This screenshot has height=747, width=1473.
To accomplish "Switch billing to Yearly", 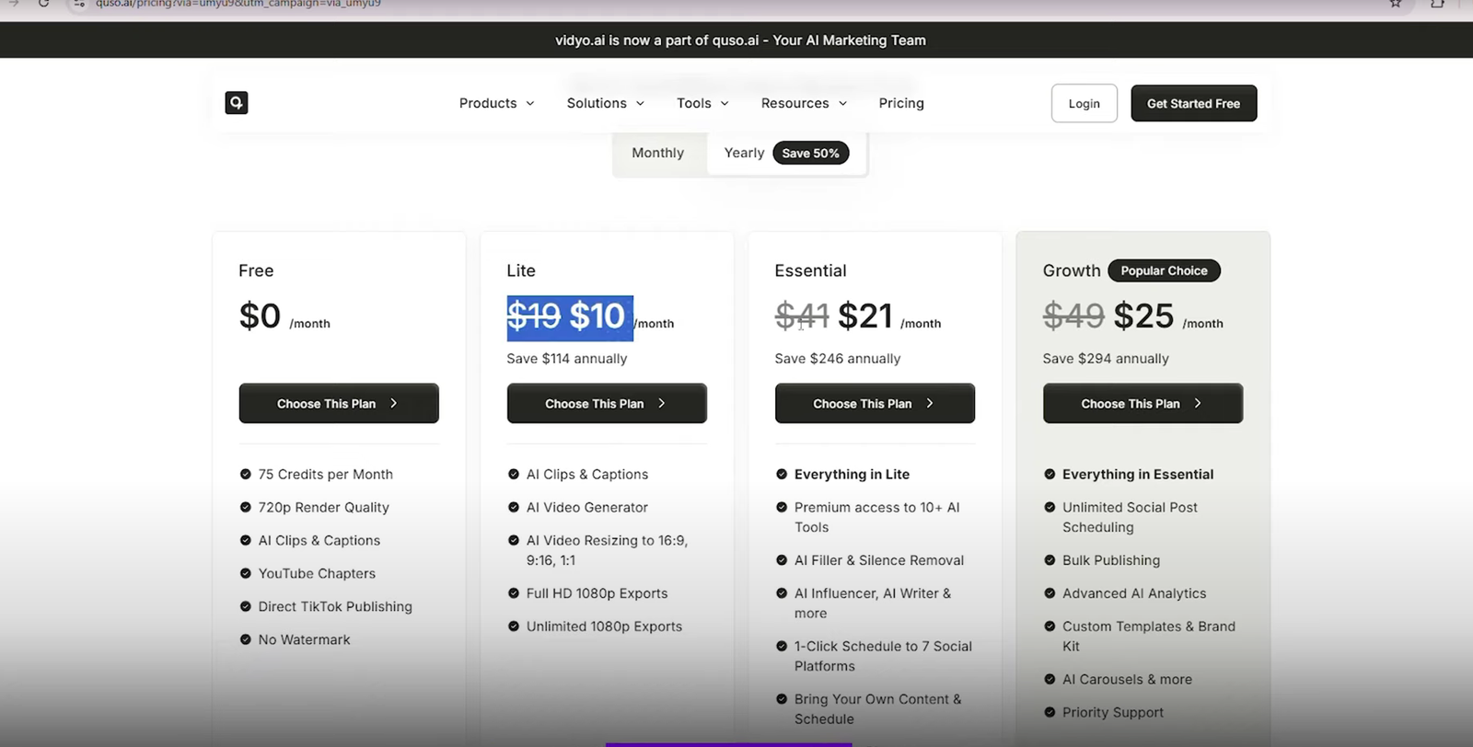I will click(x=744, y=153).
